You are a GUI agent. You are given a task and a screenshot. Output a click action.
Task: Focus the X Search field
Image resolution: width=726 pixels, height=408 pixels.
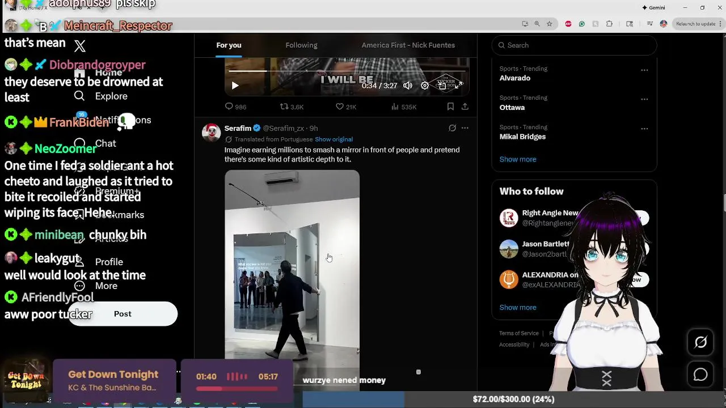click(x=574, y=45)
